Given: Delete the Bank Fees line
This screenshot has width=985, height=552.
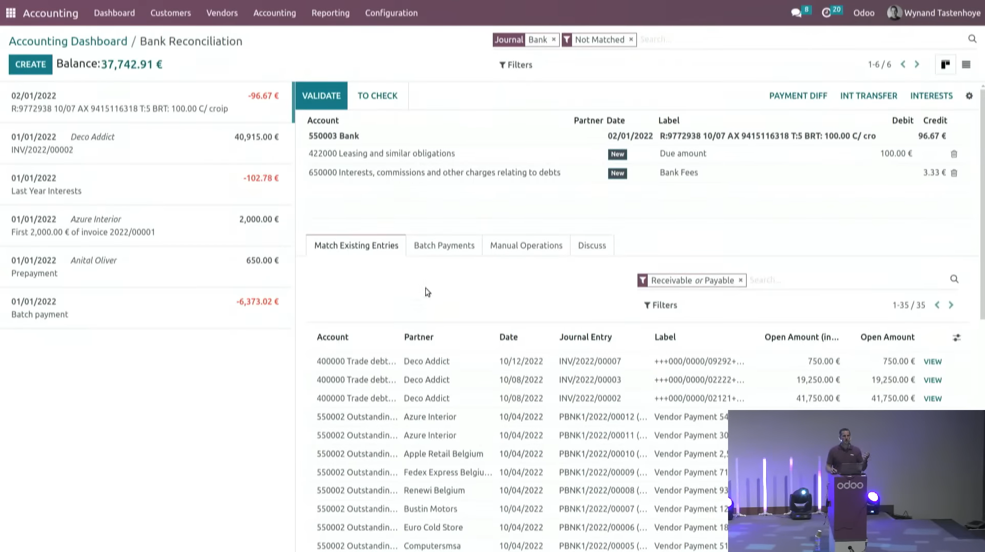Looking at the screenshot, I should click(954, 173).
